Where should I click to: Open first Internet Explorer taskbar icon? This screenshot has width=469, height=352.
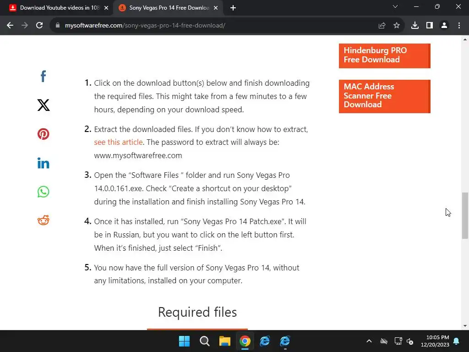(x=265, y=341)
